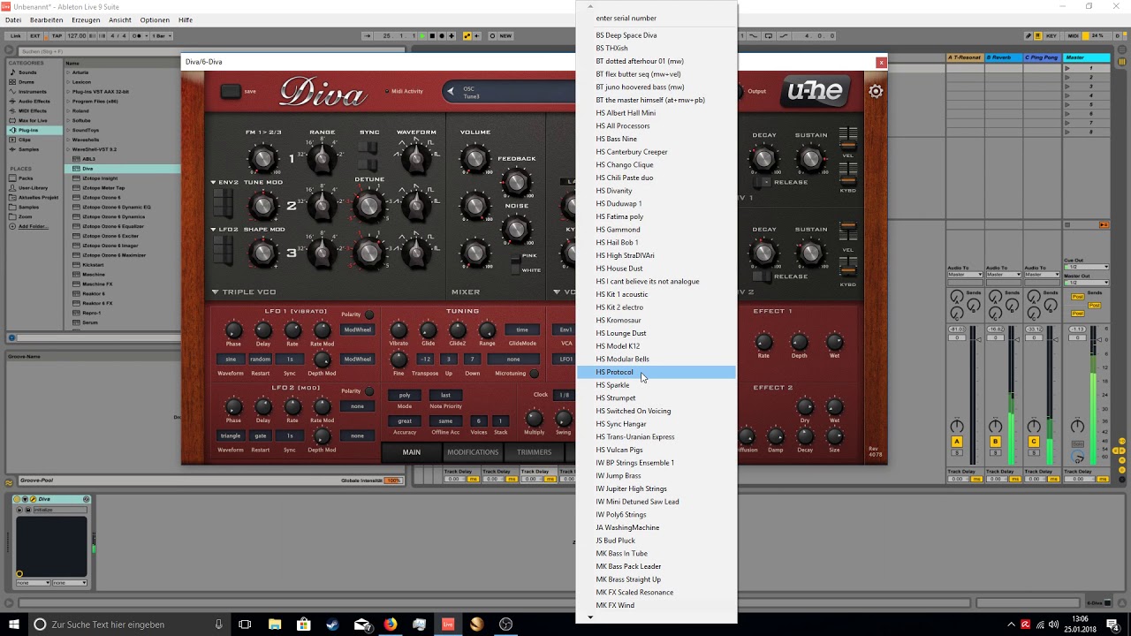The height and width of the screenshot is (636, 1131).
Task: Open the Audio Effects browser category
Action: pos(34,102)
